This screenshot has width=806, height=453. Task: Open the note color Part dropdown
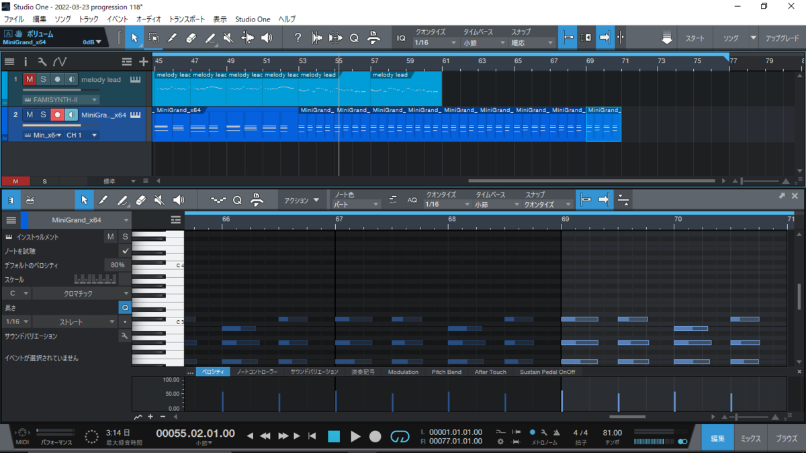pyautogui.click(x=357, y=204)
